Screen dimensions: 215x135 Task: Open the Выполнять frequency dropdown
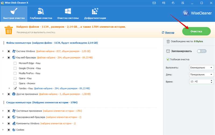(201, 68)
